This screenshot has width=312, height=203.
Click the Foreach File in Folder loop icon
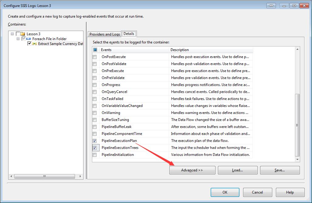tap(29, 39)
